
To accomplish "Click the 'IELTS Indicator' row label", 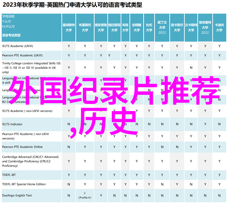I will click(12, 124).
